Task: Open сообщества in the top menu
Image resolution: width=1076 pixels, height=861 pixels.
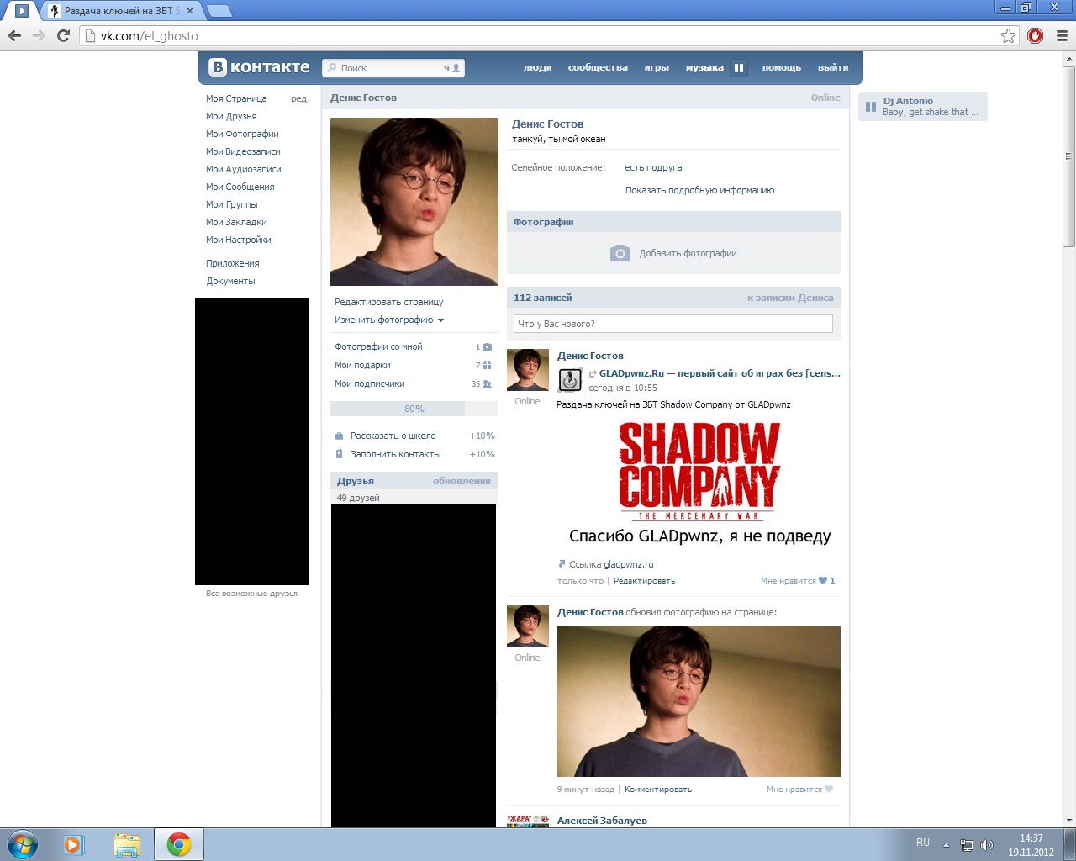Action: coord(598,67)
